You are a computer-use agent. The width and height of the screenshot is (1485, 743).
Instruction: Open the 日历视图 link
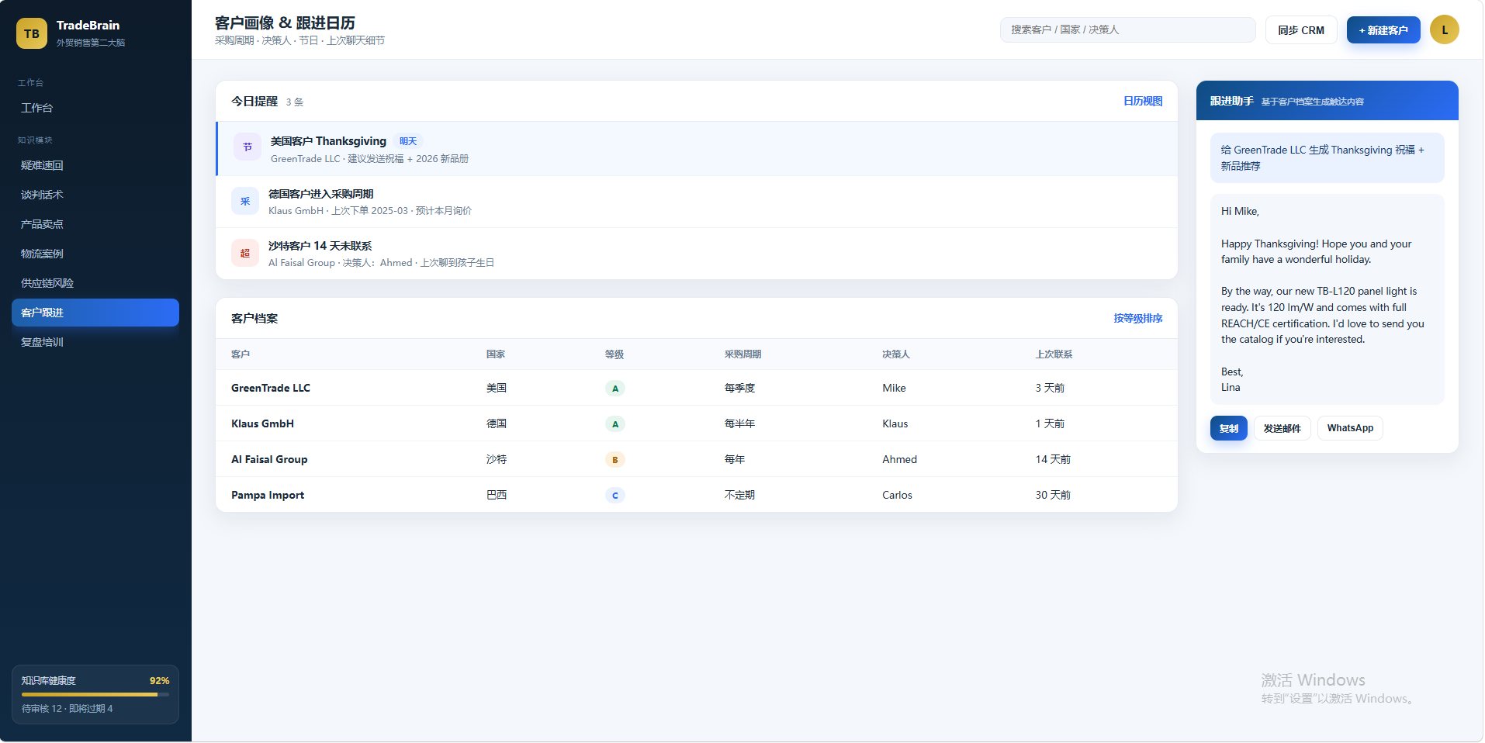coord(1143,102)
